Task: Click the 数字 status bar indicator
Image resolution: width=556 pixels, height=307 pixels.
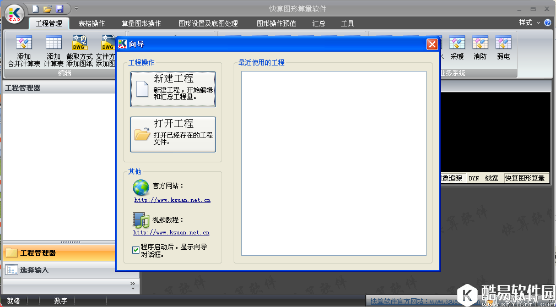Action: (61, 300)
